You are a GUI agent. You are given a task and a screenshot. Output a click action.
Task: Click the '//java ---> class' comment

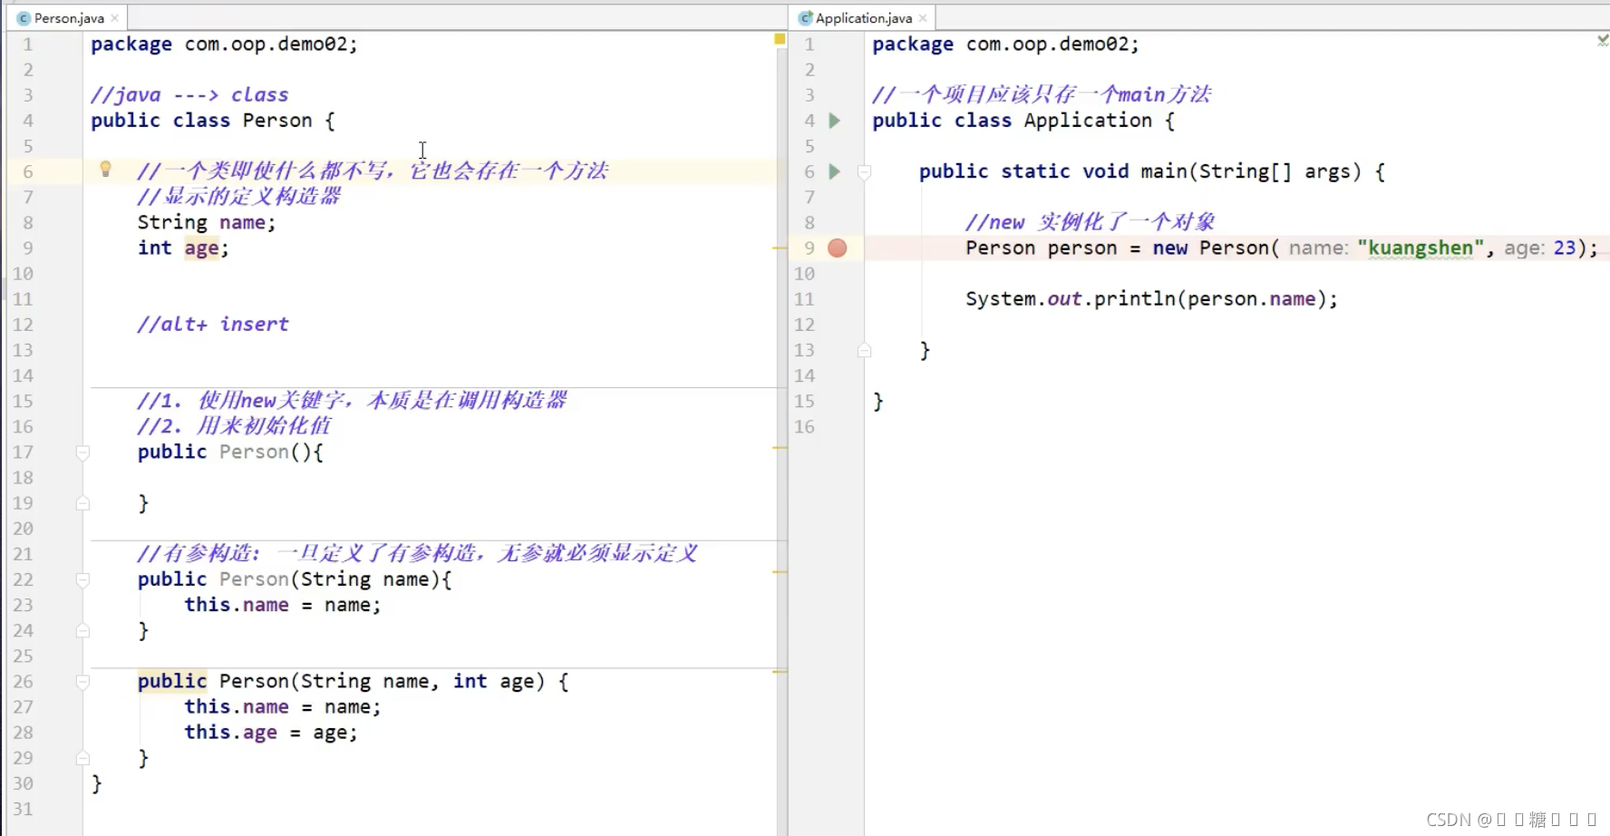pyautogui.click(x=189, y=94)
